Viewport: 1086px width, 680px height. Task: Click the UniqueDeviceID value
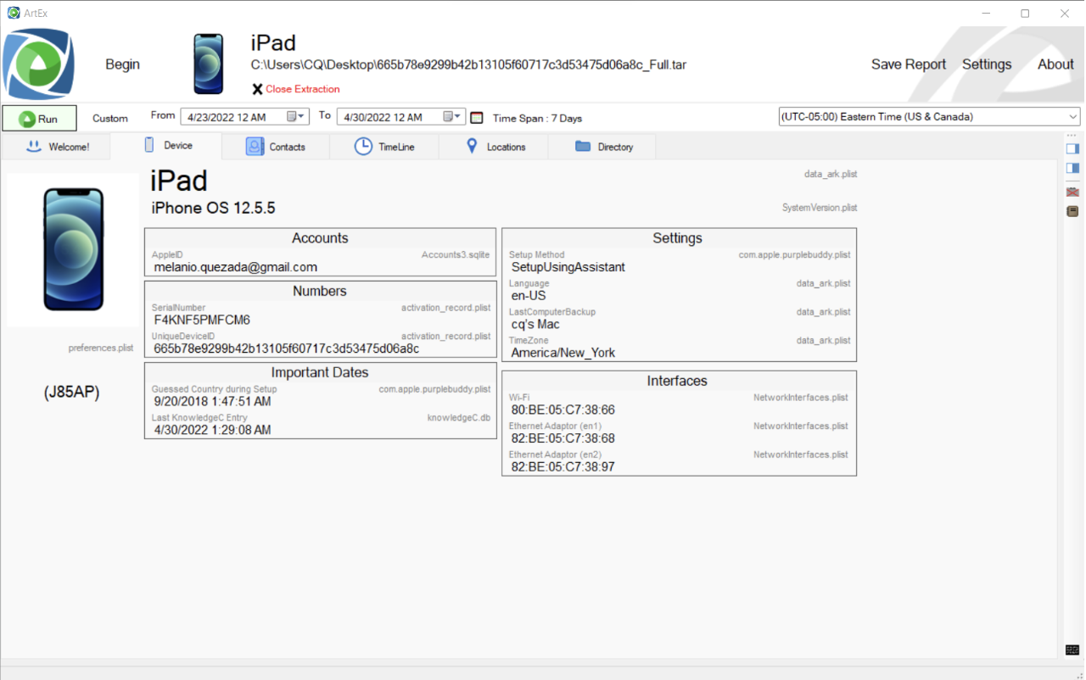[x=287, y=348]
